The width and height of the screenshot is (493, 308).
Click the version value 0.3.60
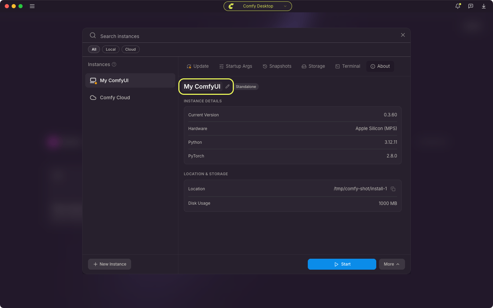click(390, 115)
